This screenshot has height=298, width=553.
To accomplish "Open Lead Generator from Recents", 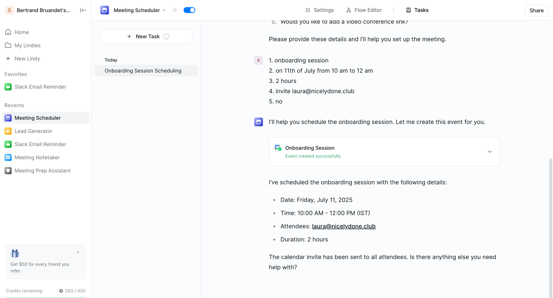I will (x=46, y=131).
